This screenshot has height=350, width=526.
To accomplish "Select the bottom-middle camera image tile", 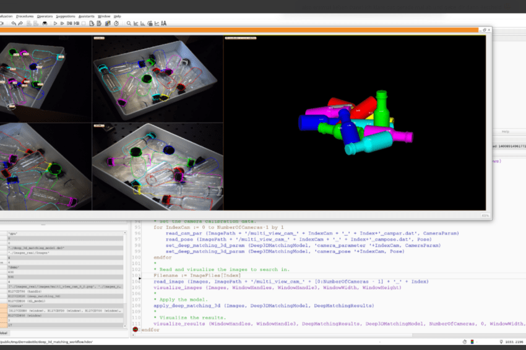I will (x=158, y=166).
